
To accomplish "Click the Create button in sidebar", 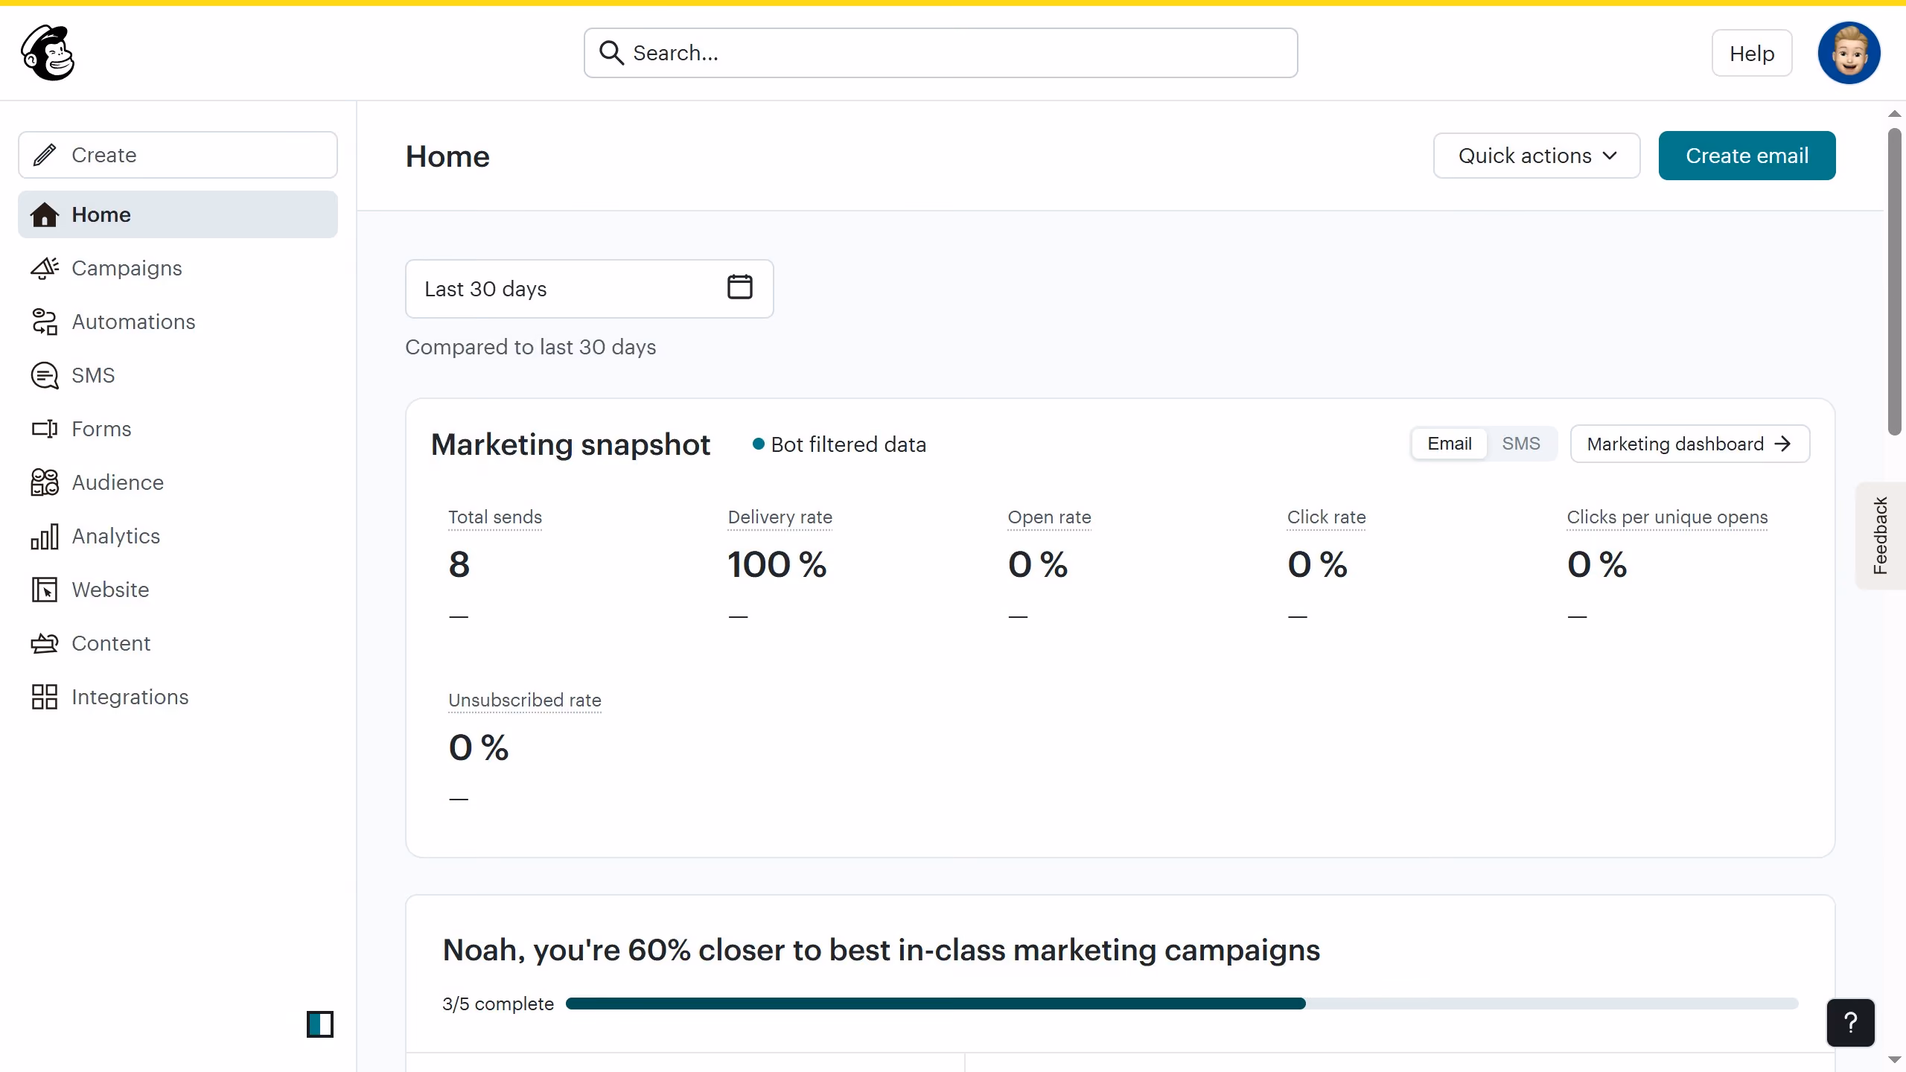I will click(x=178, y=155).
